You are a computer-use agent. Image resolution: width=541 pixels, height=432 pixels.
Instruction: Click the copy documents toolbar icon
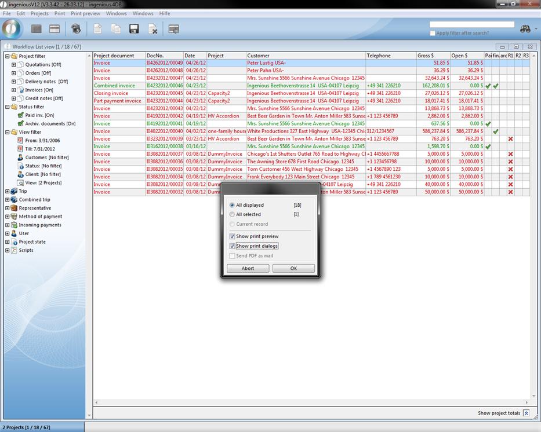pos(115,29)
